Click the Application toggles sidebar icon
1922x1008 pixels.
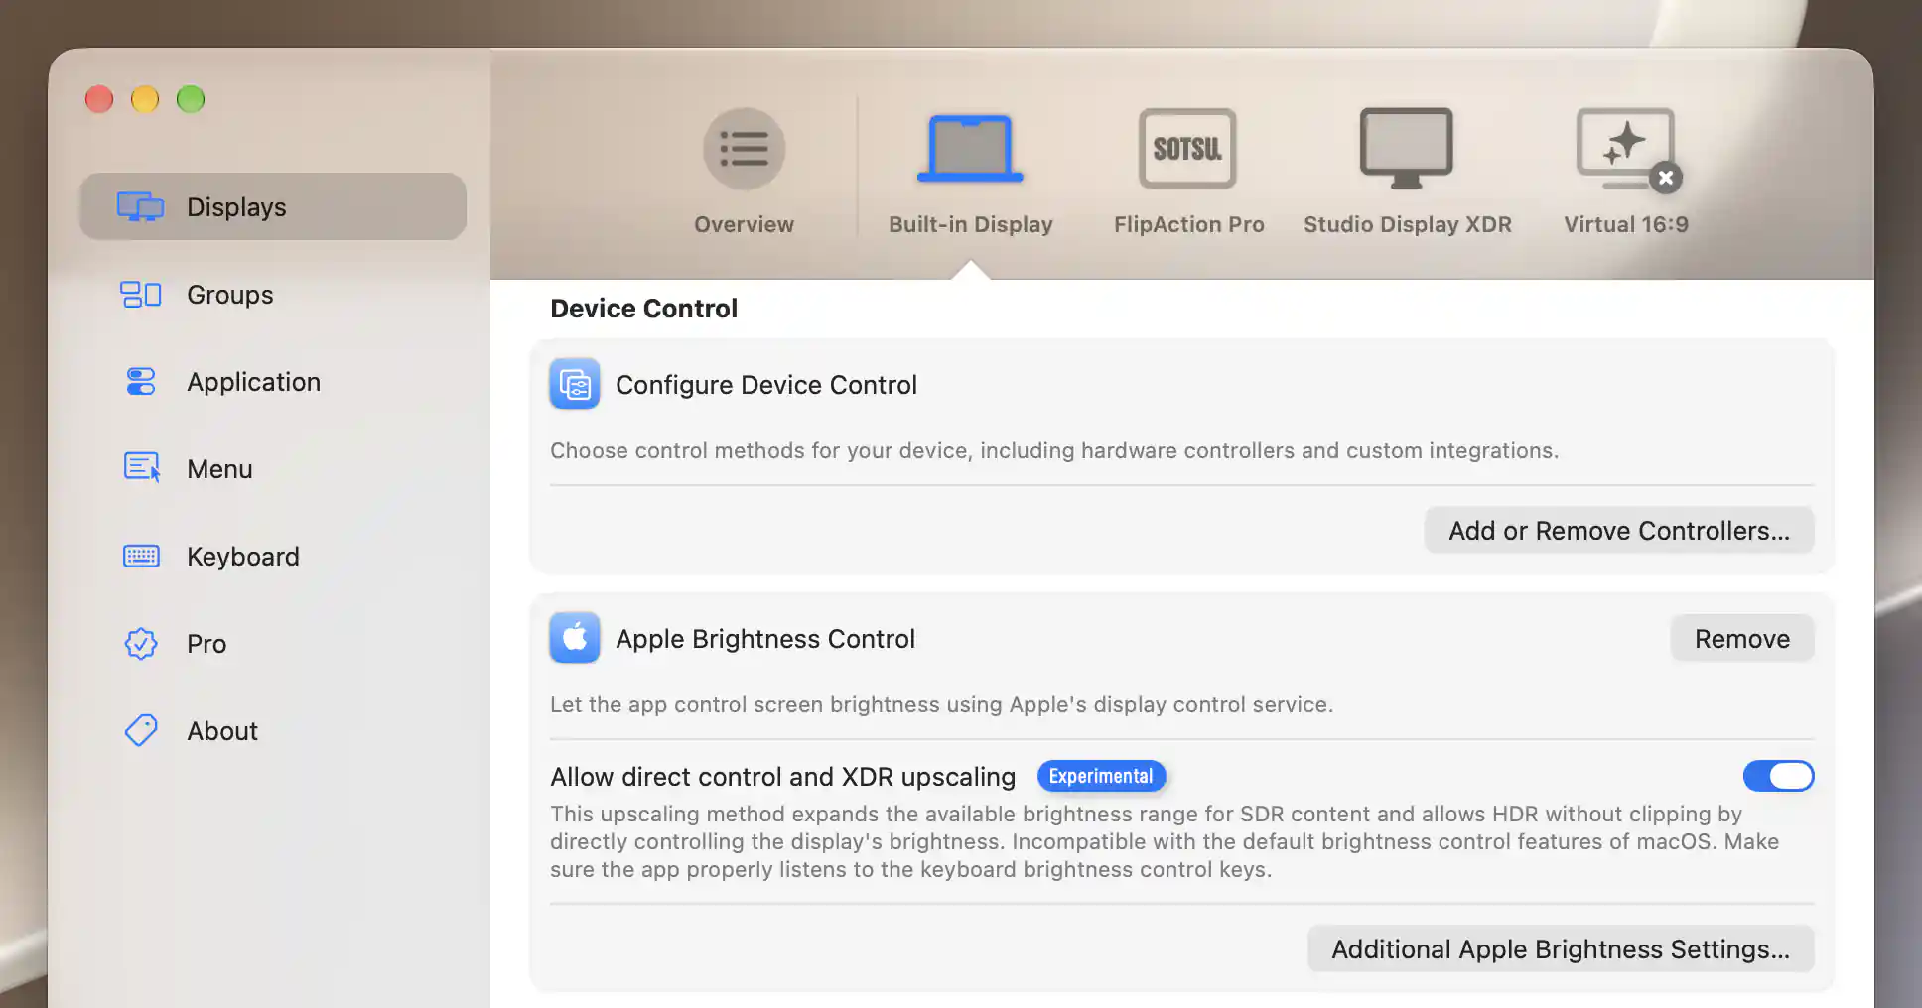click(x=140, y=381)
